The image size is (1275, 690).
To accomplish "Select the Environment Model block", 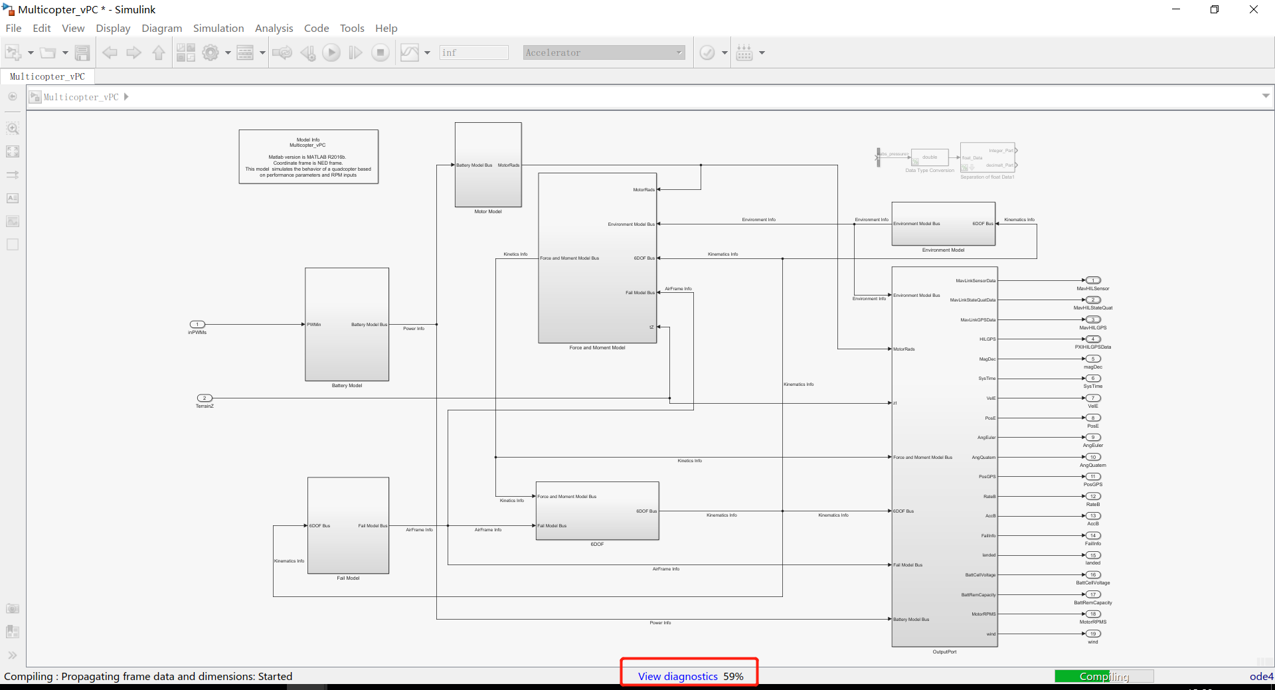I will pyautogui.click(x=944, y=224).
